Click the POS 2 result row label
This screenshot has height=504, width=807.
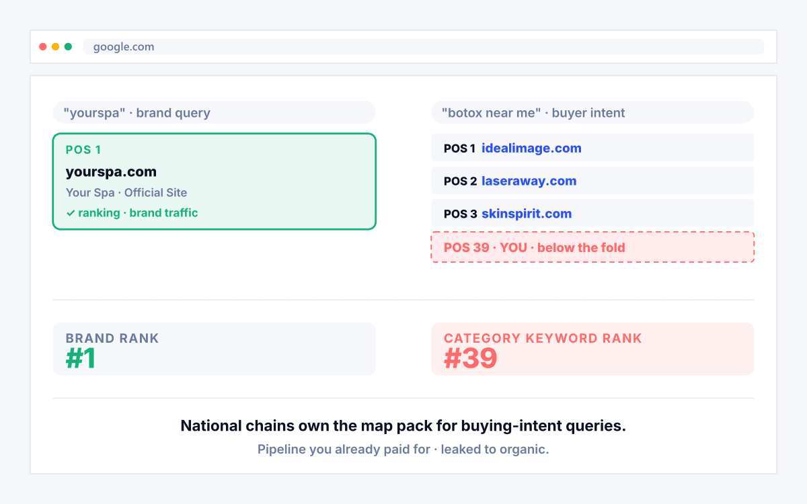point(461,181)
